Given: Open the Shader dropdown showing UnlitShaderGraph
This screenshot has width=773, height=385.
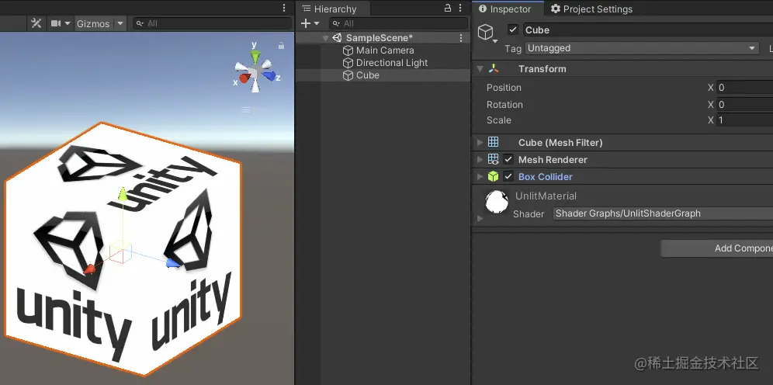Looking at the screenshot, I should coord(663,213).
